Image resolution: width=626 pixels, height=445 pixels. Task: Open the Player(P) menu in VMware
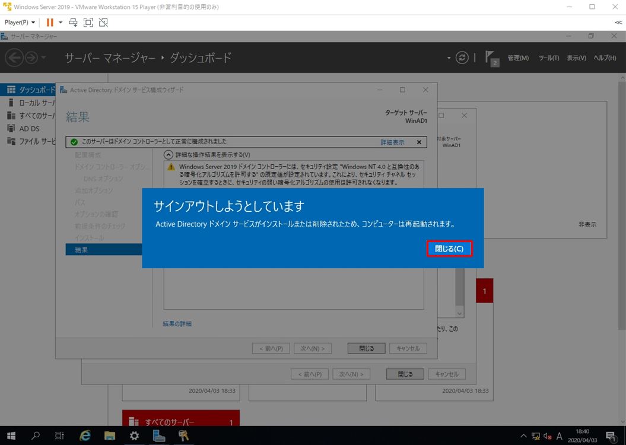[20, 23]
